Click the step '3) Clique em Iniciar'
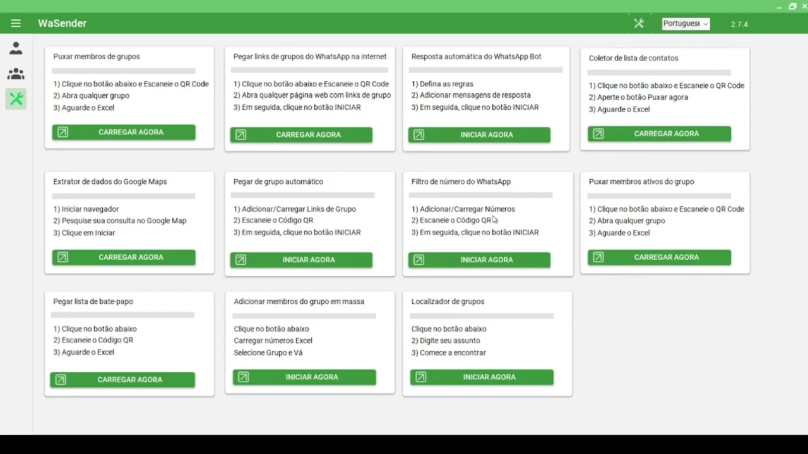808x454 pixels. pyautogui.click(x=84, y=233)
